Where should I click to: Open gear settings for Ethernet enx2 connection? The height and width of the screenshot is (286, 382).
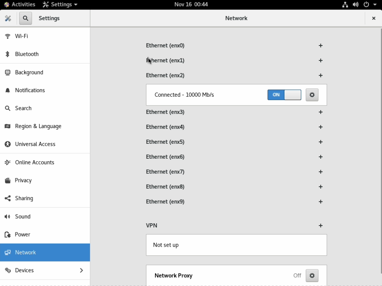point(312,95)
